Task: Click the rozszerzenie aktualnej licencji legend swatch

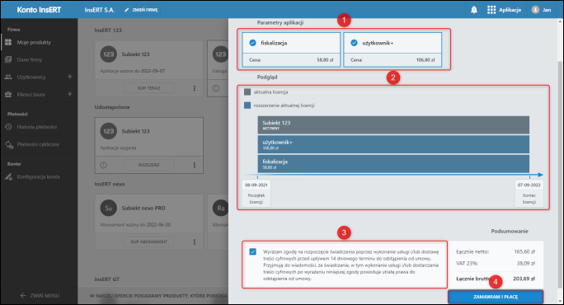Action: pyautogui.click(x=247, y=106)
